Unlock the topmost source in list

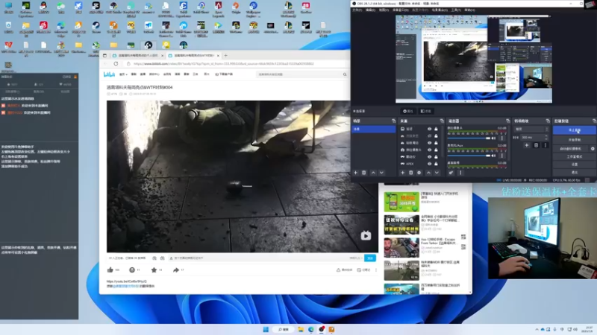click(x=436, y=129)
